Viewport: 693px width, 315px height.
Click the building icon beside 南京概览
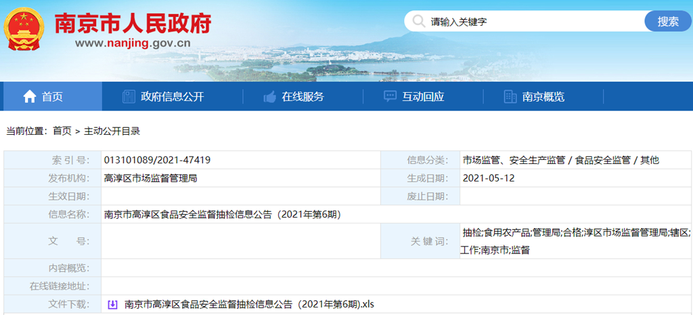pos(510,96)
